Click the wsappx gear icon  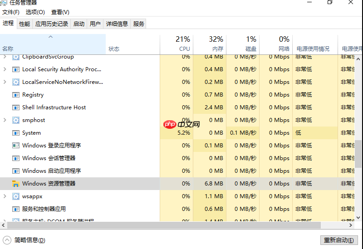(16, 196)
